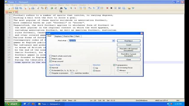Click the Open file toolbar icon

(12, 8)
